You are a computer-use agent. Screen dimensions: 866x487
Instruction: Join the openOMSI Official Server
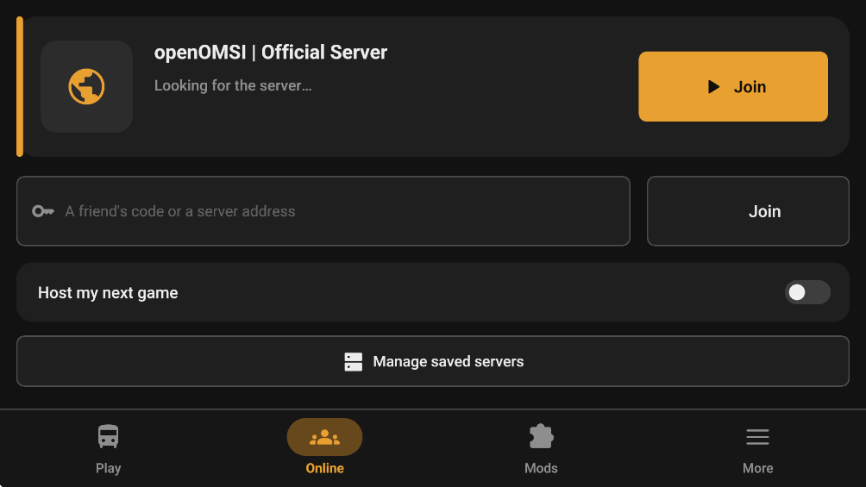pos(733,87)
